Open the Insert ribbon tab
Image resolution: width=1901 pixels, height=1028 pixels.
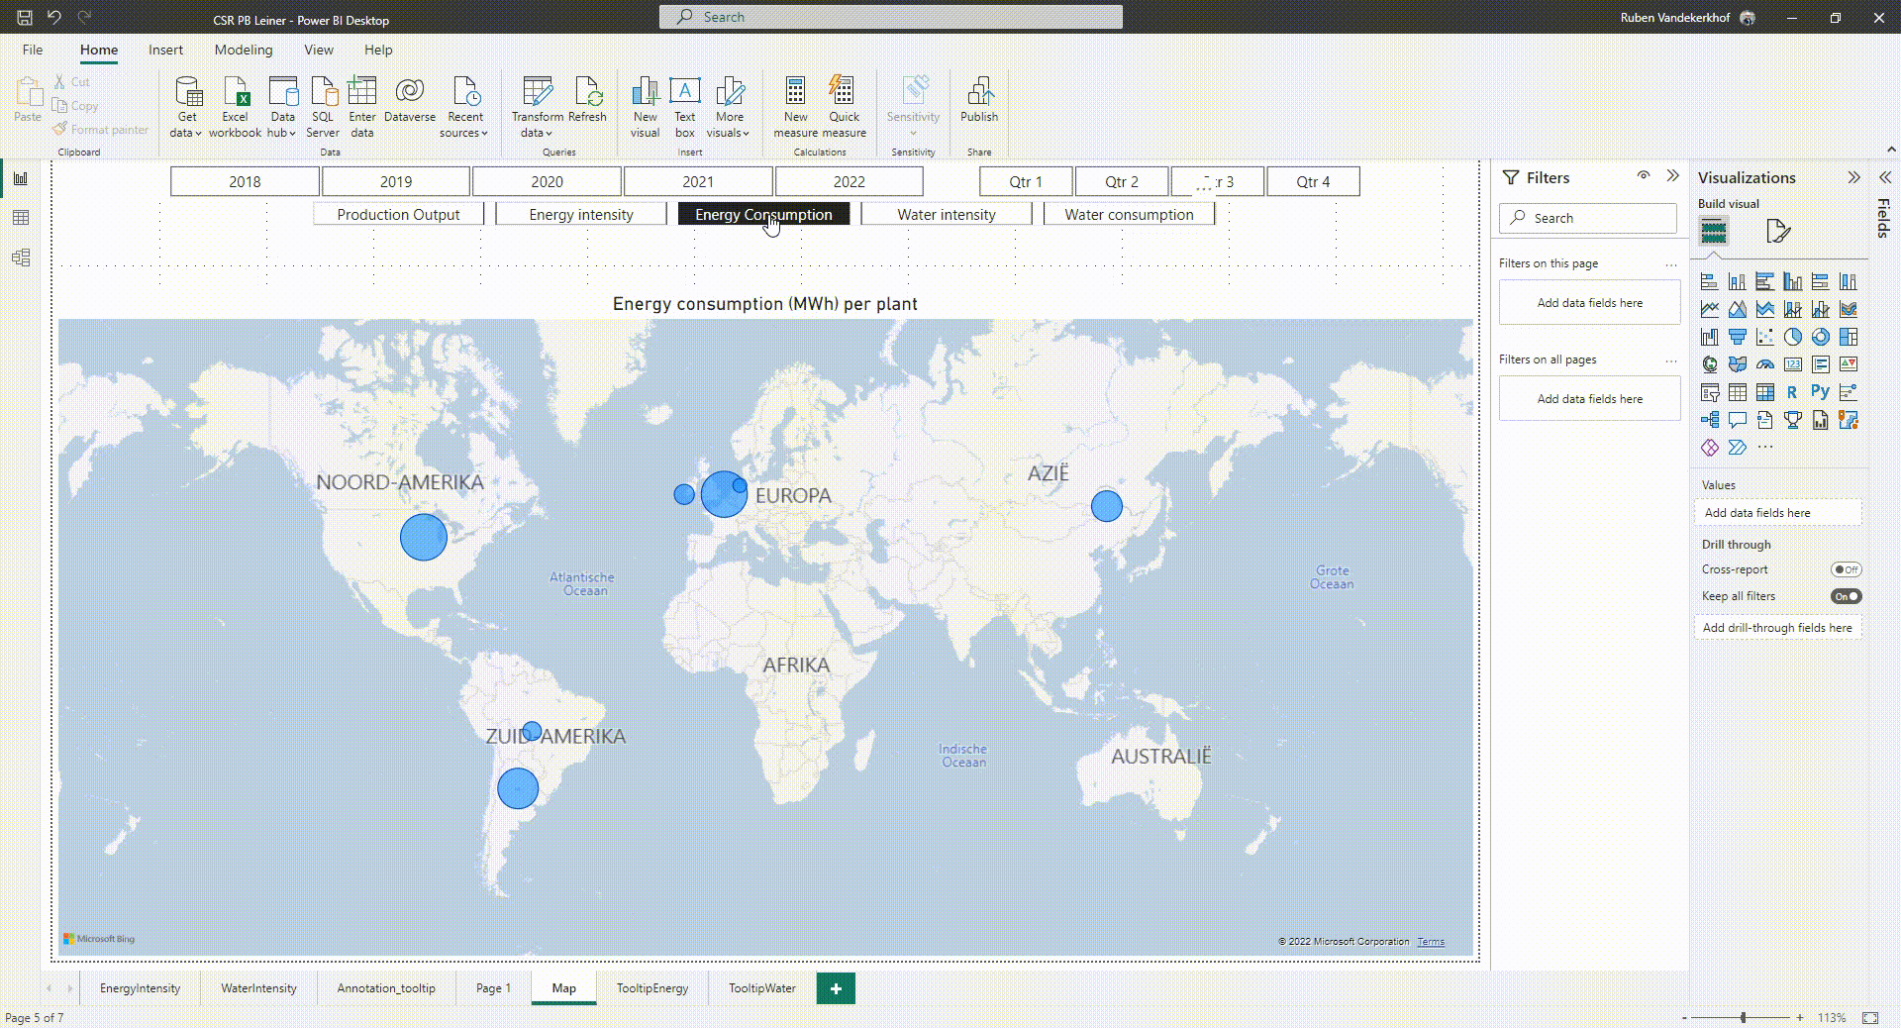165,50
